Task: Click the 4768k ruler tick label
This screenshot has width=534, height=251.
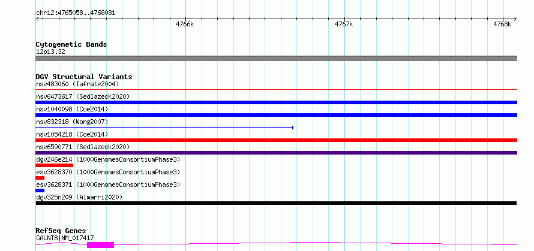Action: click(x=502, y=24)
